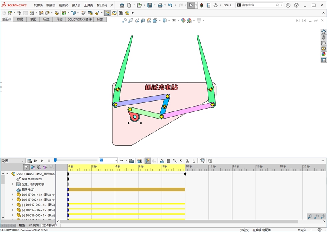This screenshot has height=232, width=327.
Task: Switch to the 评估 tab
Action: 59,19
